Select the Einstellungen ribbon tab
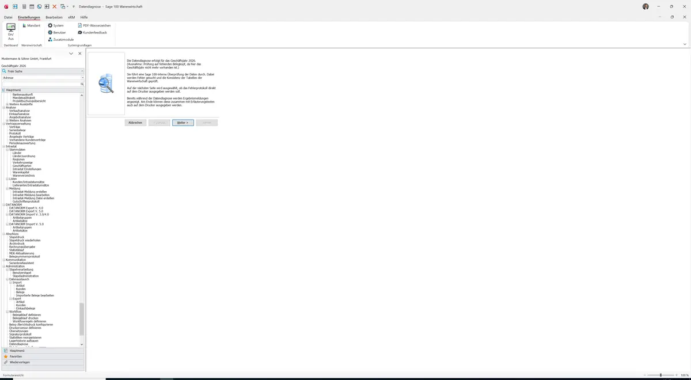Viewport: 691px width, 380px height. (29, 17)
